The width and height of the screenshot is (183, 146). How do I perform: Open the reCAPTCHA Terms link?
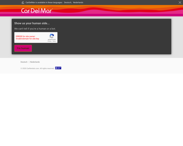point(54,41)
